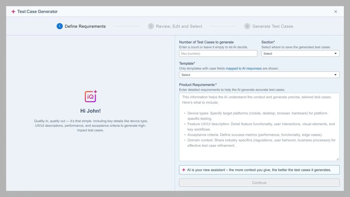Click the 'Quality in, quality out' description text
Image resolution: width=350 pixels, height=197 pixels.
tap(91, 125)
